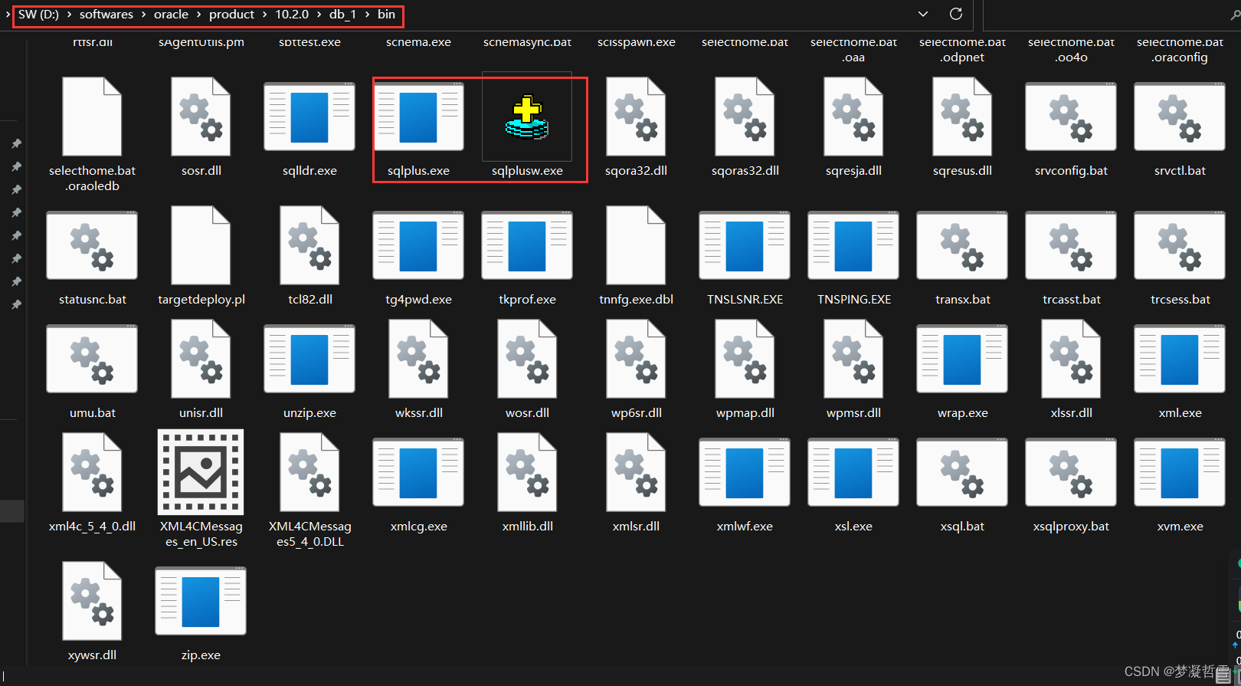Select the xsl.exe file icon
The image size is (1241, 686).
coord(853,473)
